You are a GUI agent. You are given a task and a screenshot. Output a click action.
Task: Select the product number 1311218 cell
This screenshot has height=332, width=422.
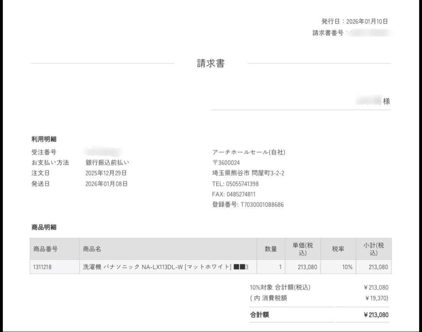(43, 267)
